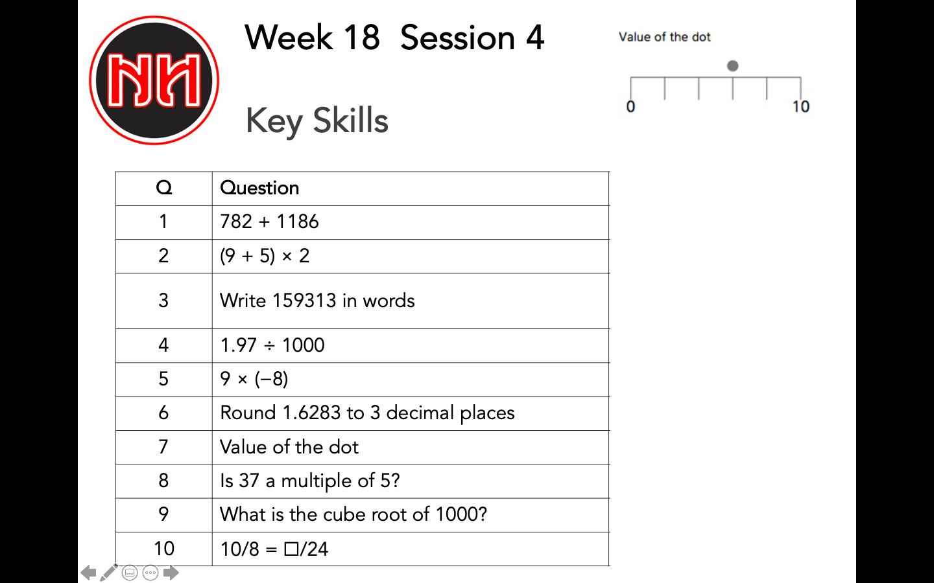Click 'Is 37 a multiple of 5?'
Viewport: 934px width, 583px height.
pos(310,481)
